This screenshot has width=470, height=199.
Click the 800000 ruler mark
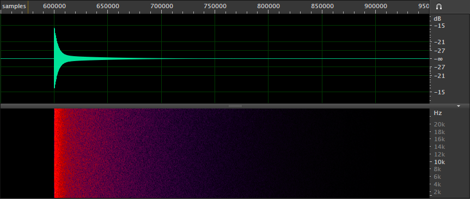point(268,7)
